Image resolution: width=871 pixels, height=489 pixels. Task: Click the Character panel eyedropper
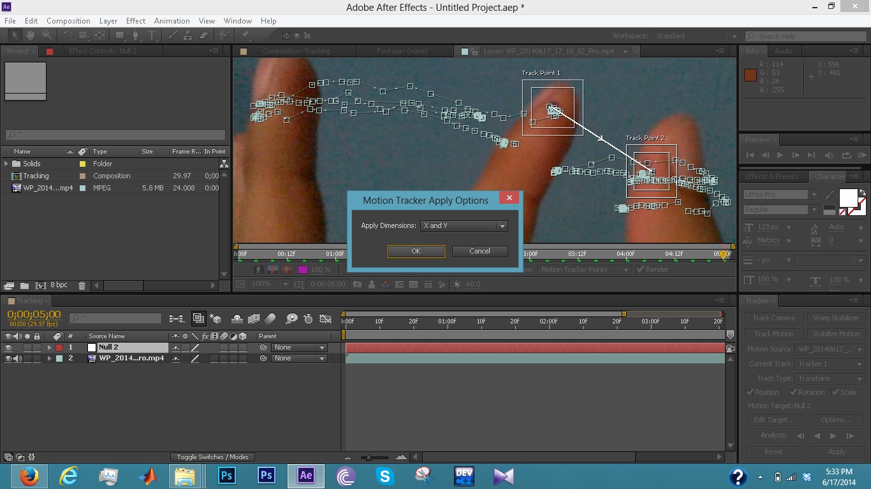tap(830, 194)
